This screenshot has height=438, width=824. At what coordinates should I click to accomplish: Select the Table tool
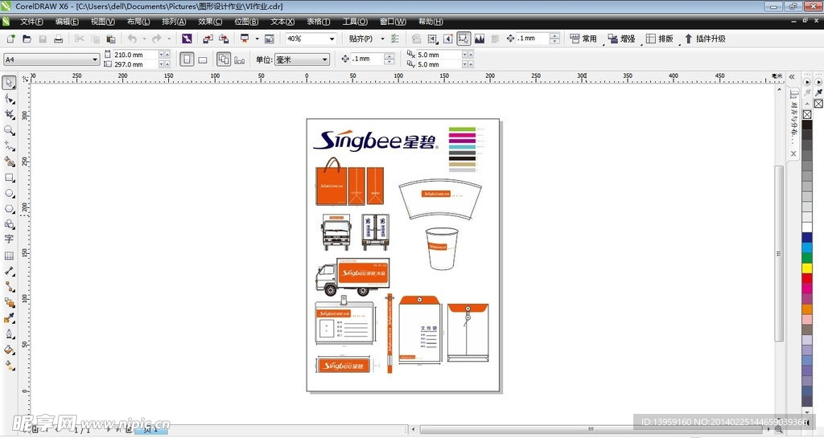9,256
